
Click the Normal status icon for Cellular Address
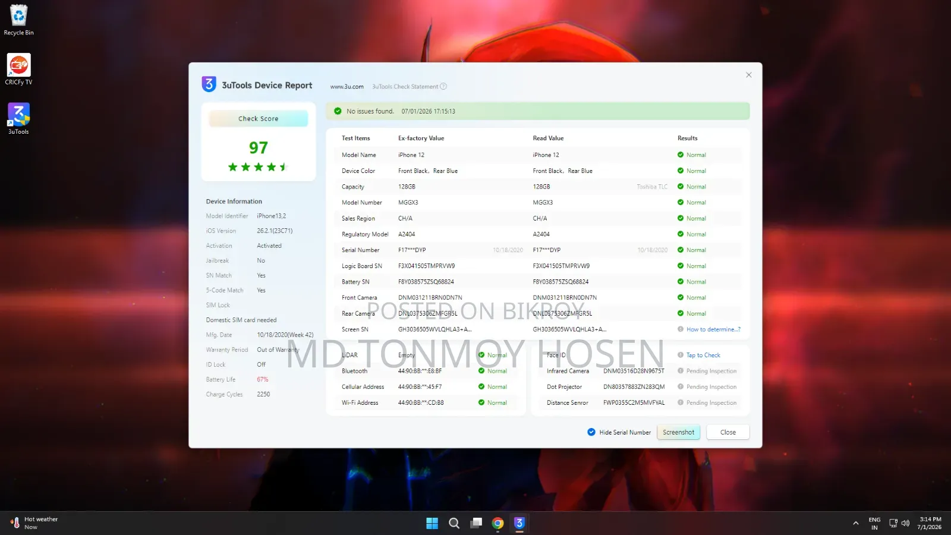(x=481, y=387)
